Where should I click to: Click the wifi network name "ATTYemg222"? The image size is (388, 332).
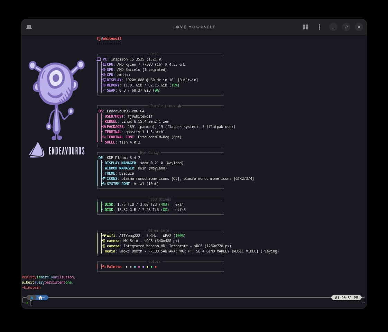point(130,236)
